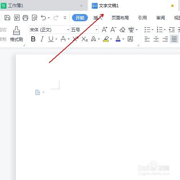Toggle strikethrough A icon
The height and width of the screenshot is (180, 180).
[x=63, y=39]
